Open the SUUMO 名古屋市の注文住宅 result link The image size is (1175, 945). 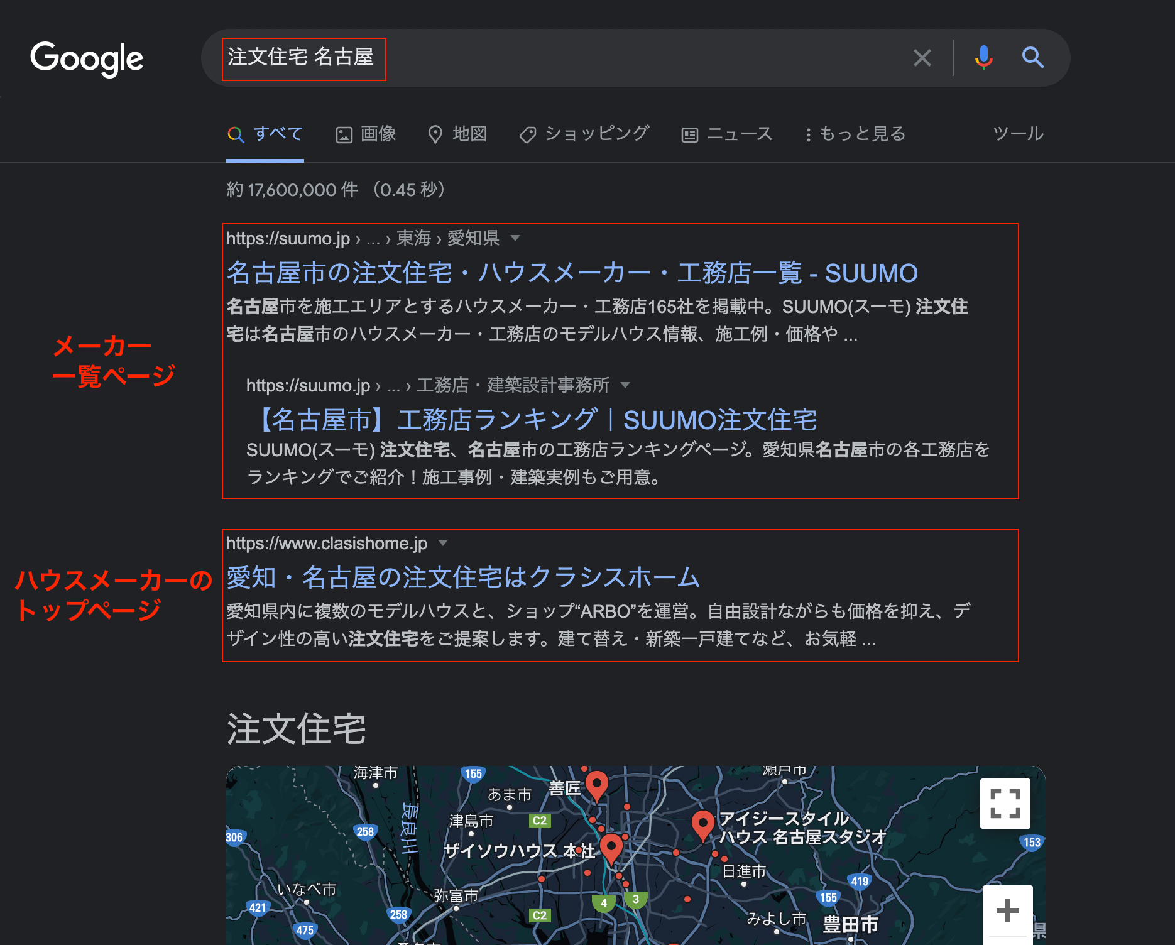pos(572,273)
